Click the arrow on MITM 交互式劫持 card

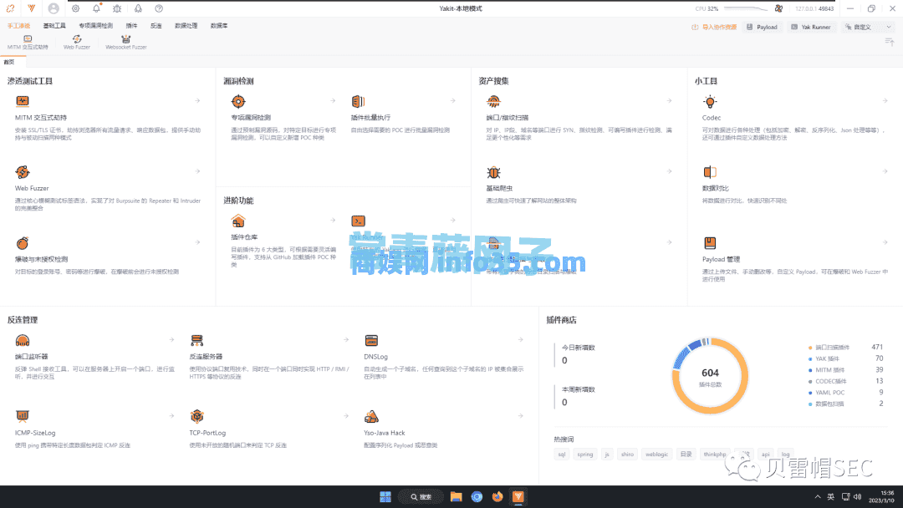197,100
